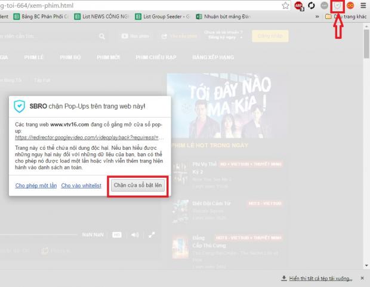
Task: Click the 'Cho vào whitelist' link
Action: pos(82,186)
